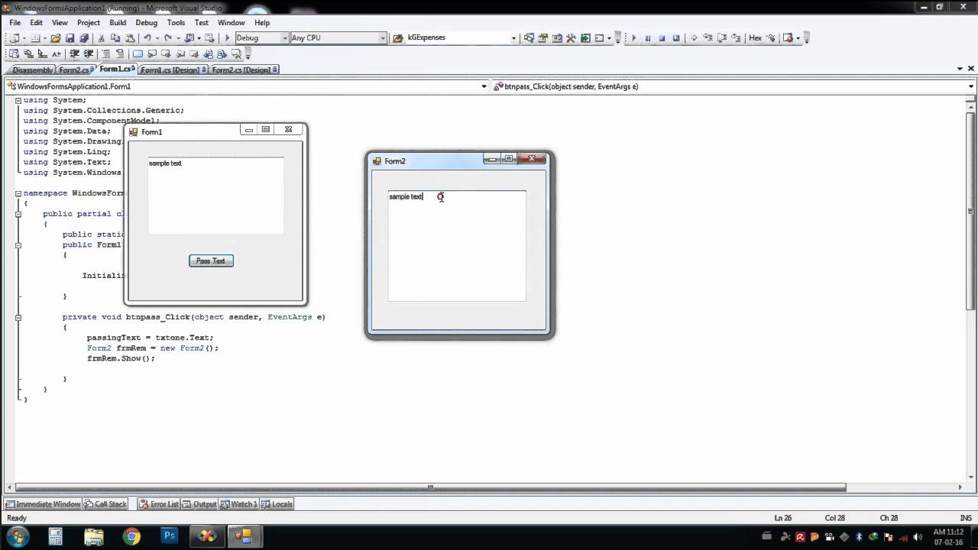Click the Step Over debug icon

(722, 37)
